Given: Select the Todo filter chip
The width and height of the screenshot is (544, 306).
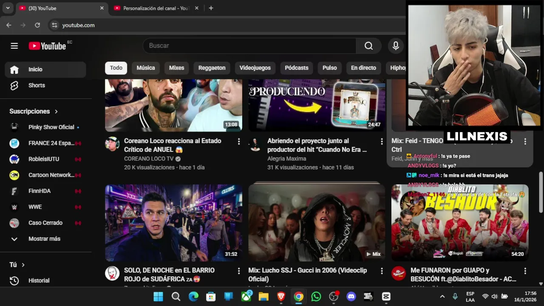Looking at the screenshot, I should point(116,68).
